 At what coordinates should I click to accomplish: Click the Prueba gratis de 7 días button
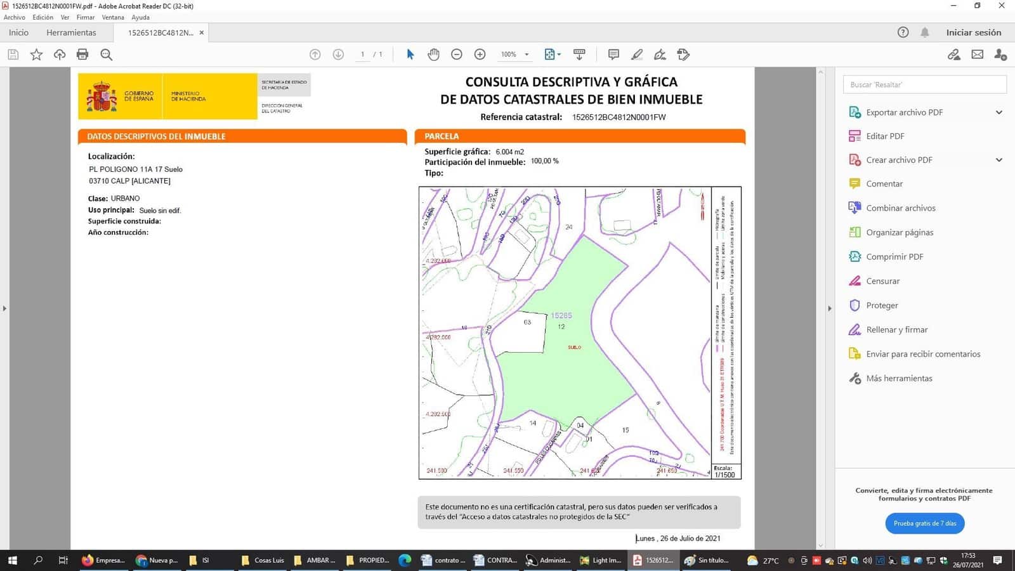(x=925, y=523)
